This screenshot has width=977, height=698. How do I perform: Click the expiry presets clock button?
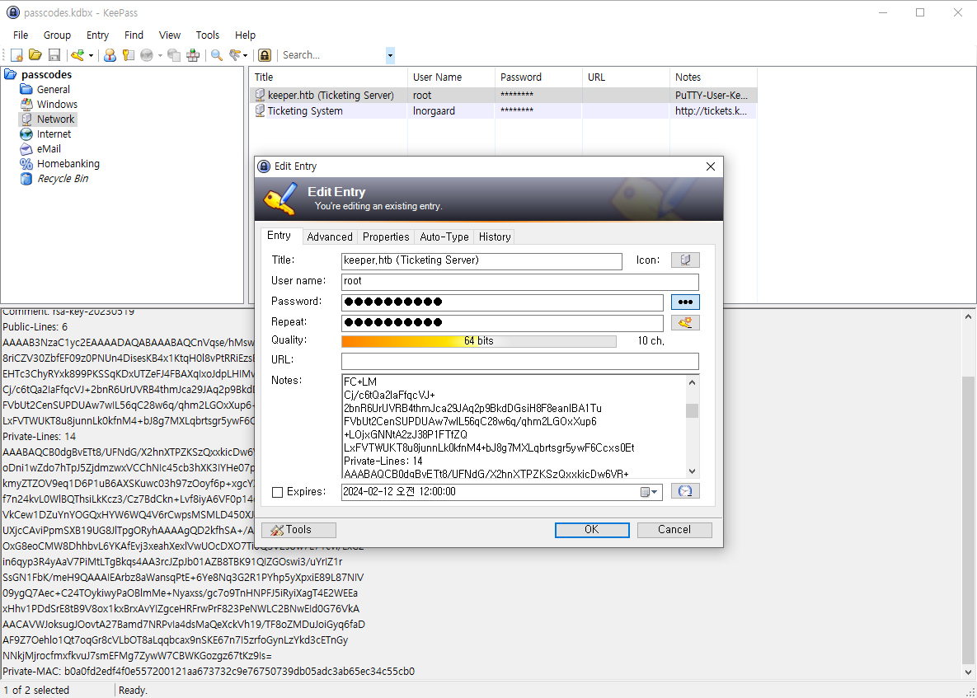click(x=685, y=491)
